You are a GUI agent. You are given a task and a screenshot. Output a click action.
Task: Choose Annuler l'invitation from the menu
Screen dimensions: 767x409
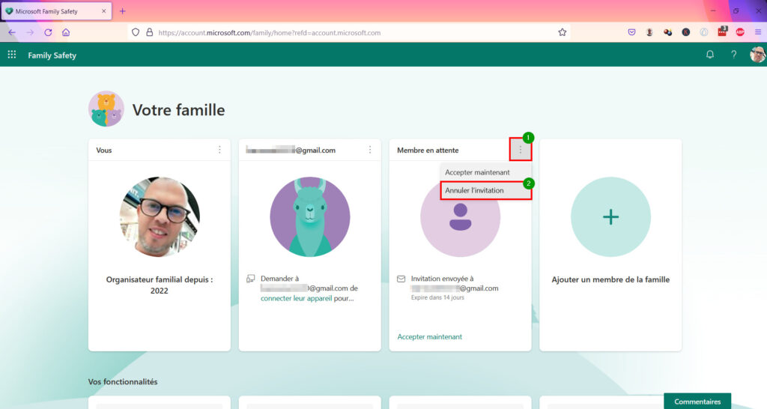(485, 190)
